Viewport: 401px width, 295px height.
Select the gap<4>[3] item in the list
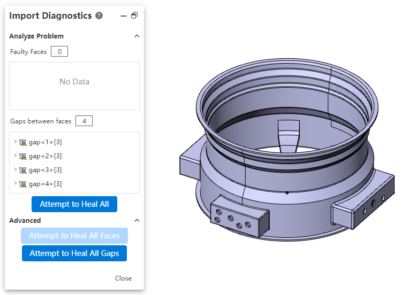tap(45, 184)
